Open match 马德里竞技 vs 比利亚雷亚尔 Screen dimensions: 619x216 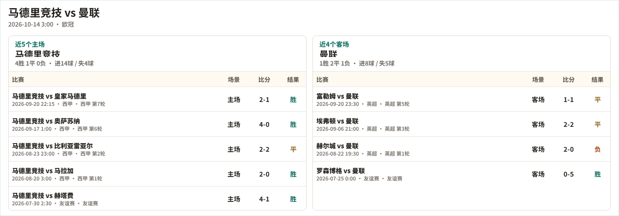[x=52, y=146]
